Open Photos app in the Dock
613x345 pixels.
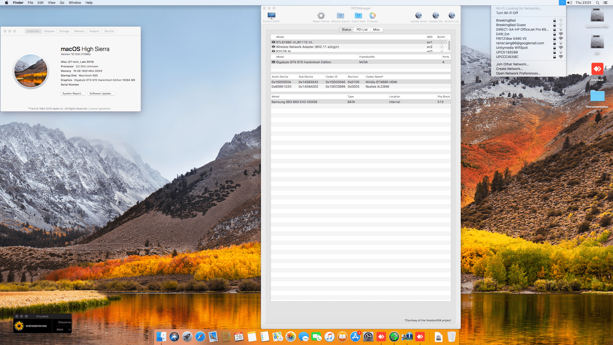[291, 337]
